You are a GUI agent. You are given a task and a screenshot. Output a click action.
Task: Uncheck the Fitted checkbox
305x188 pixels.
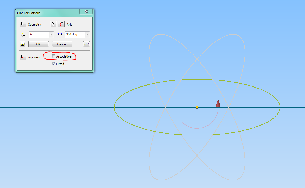pos(53,64)
